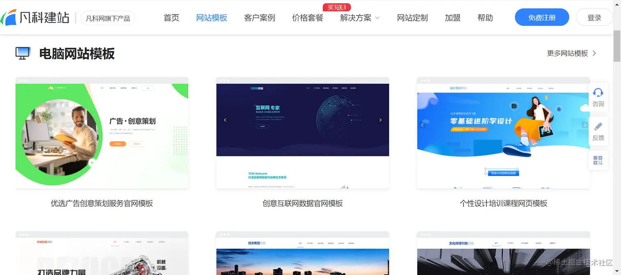Open the 零基础进阶学设计 template thumbnail

click(504, 133)
